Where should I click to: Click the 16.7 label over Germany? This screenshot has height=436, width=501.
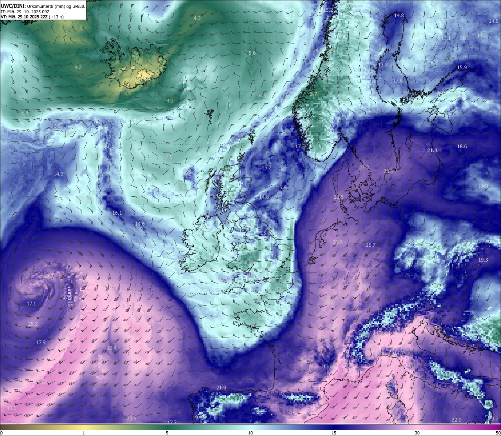pos(371,245)
